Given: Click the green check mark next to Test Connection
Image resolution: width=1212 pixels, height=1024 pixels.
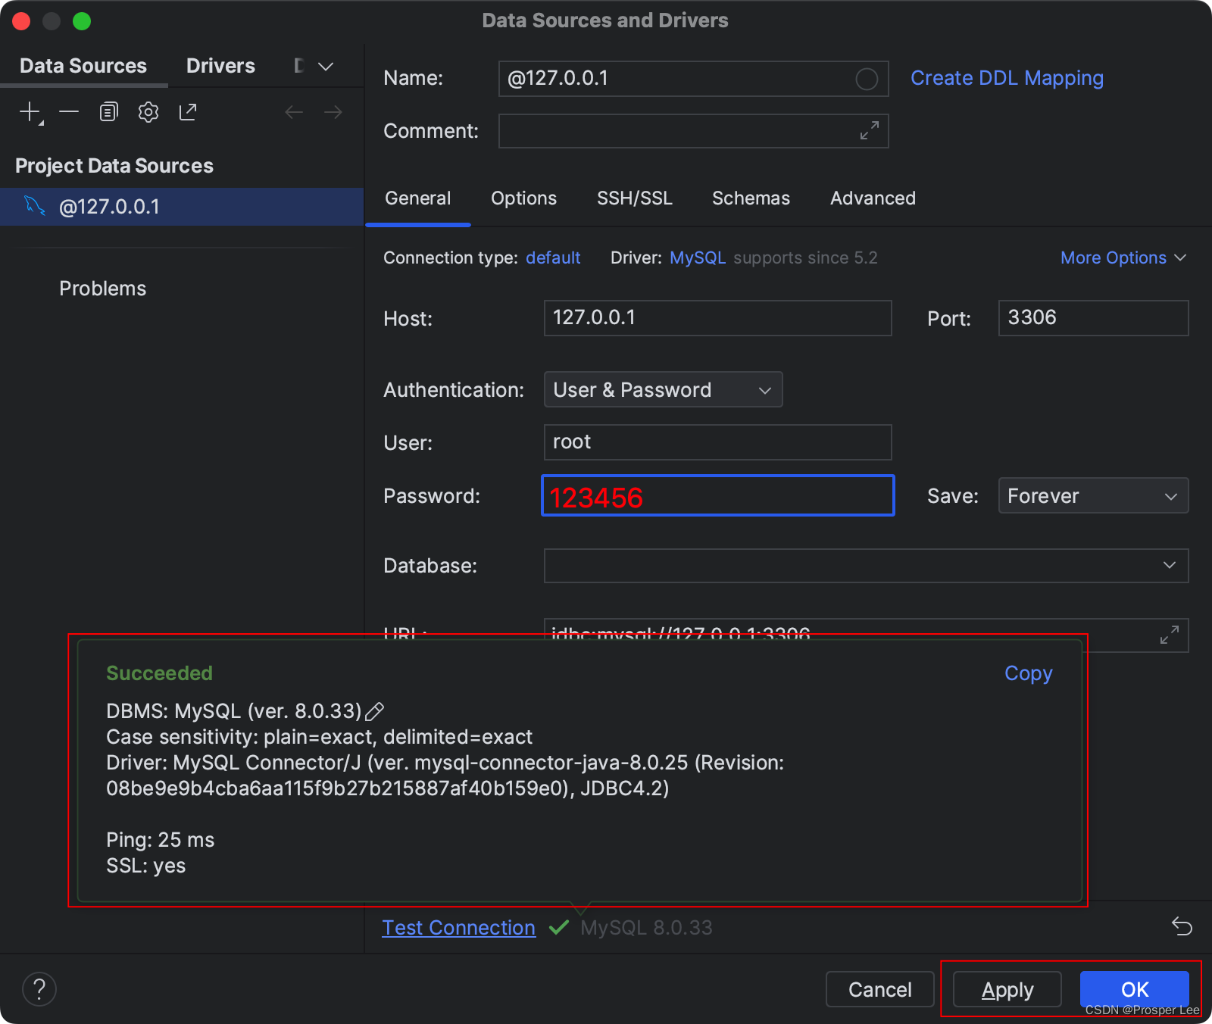Looking at the screenshot, I should [x=559, y=927].
